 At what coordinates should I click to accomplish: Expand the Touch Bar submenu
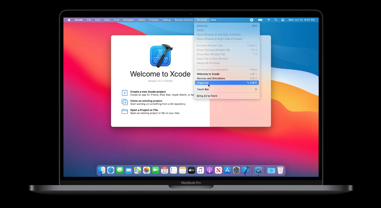coord(227,89)
